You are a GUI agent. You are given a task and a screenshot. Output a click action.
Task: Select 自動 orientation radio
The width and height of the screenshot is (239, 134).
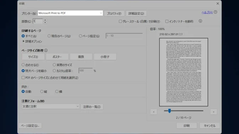23,91
